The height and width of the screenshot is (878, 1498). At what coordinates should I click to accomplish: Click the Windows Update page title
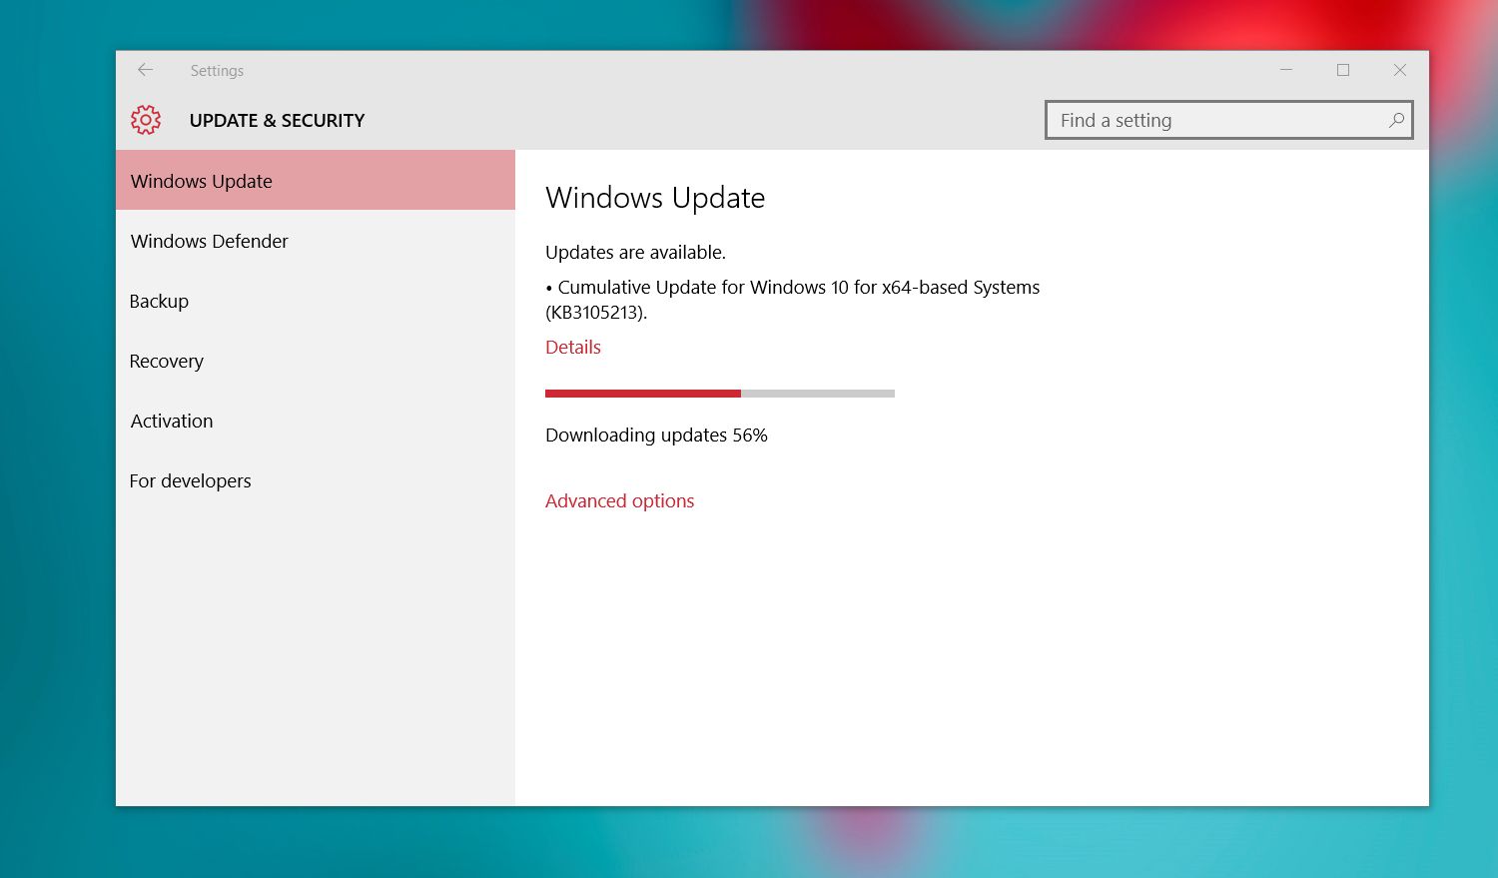(655, 198)
